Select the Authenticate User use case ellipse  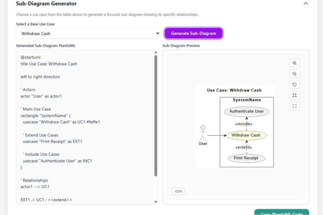[247, 112]
